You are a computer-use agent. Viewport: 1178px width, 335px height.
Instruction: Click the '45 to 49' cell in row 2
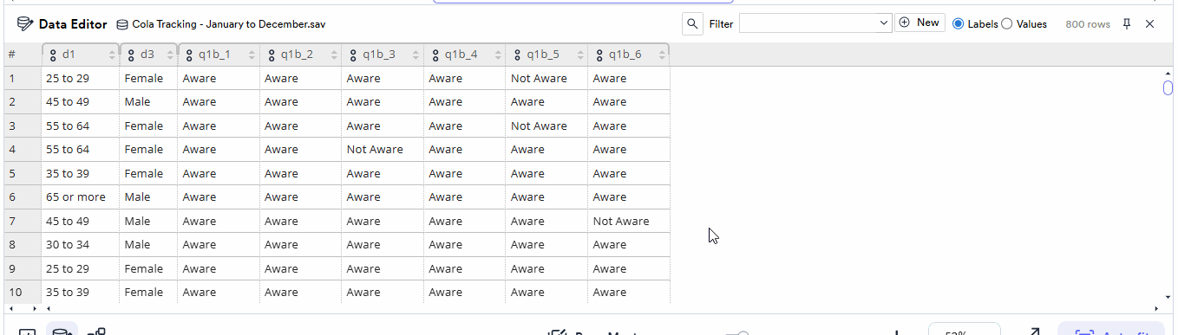point(81,102)
